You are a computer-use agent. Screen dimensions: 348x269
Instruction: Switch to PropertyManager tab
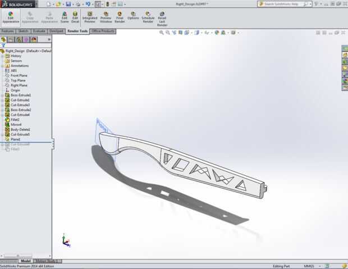pos(11,40)
